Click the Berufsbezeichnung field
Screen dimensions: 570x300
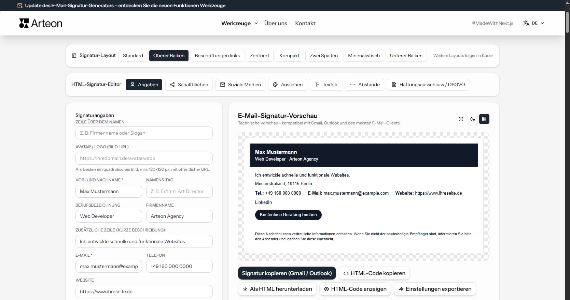[x=109, y=216]
